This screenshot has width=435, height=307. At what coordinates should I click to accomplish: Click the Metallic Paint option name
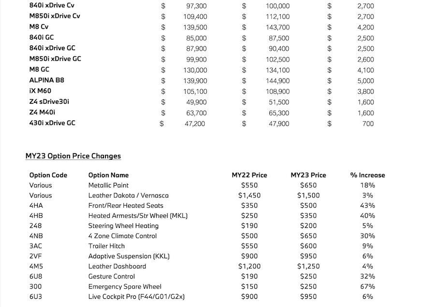tap(108, 185)
